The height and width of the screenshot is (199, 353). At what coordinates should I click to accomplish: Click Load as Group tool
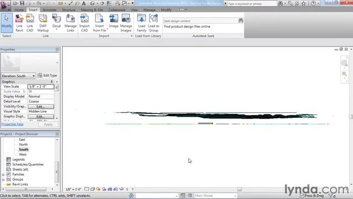tap(153, 23)
